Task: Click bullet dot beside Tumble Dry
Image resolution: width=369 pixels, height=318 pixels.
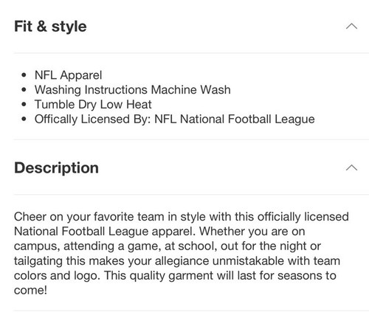Action: (x=24, y=104)
